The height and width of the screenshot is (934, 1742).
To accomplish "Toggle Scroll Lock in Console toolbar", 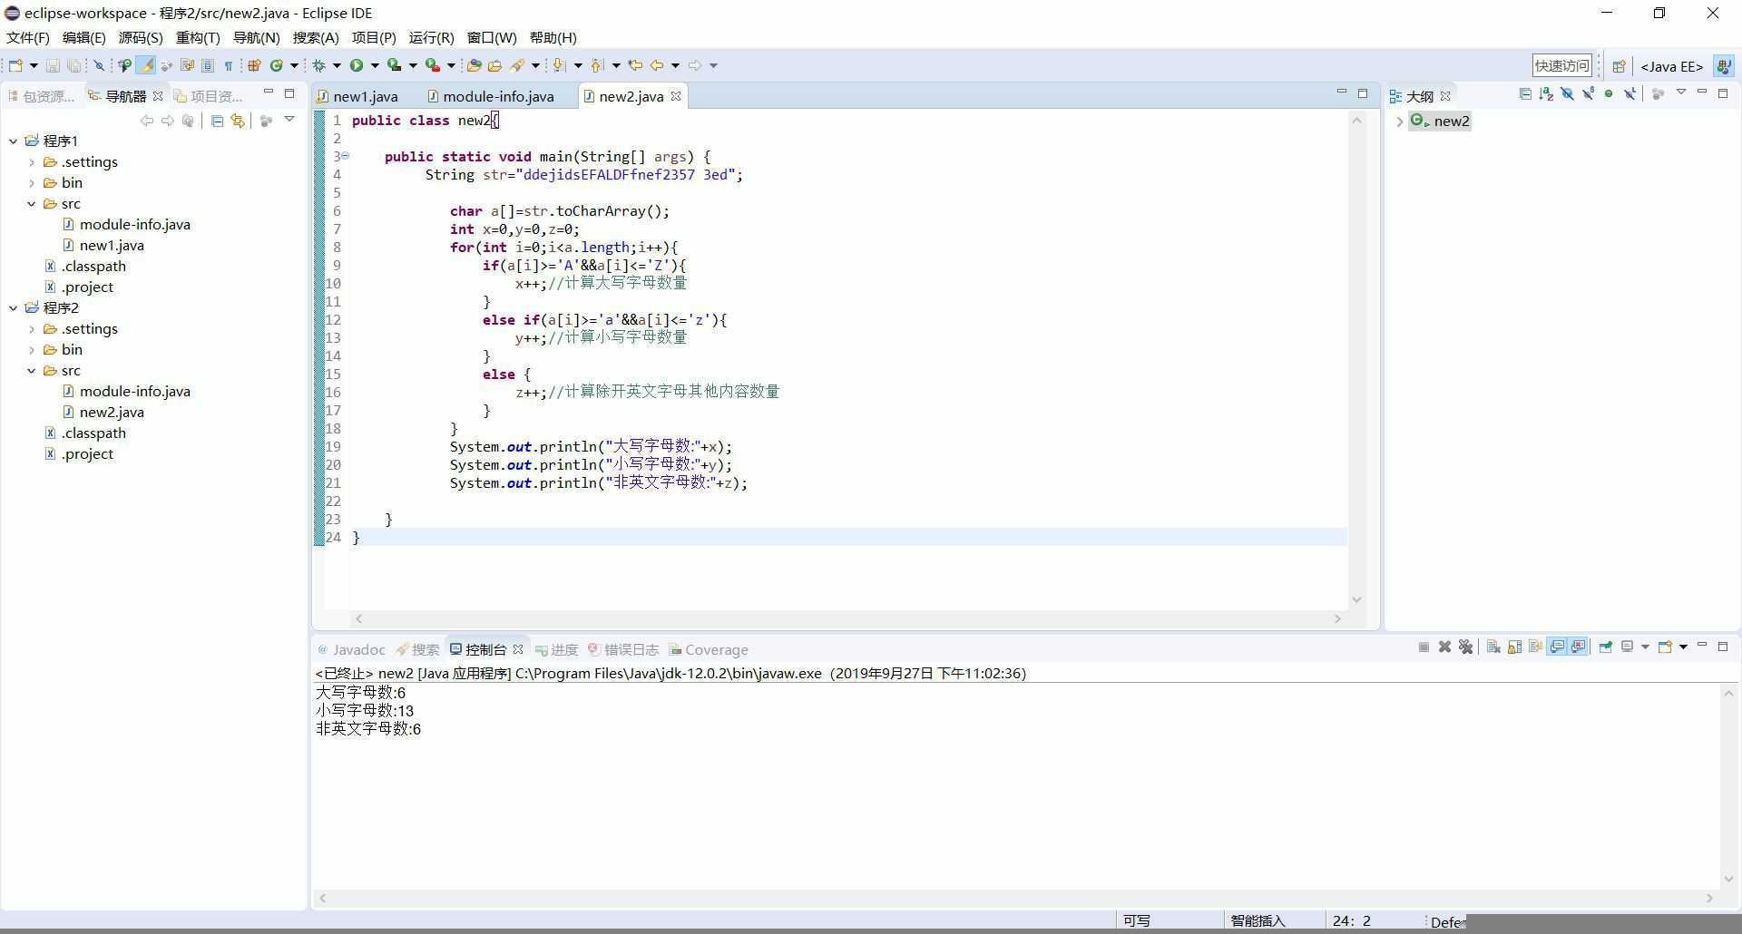I will click(1515, 647).
